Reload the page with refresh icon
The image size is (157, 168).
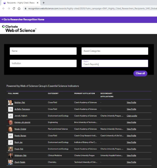pyautogui.click(x=14, y=8)
